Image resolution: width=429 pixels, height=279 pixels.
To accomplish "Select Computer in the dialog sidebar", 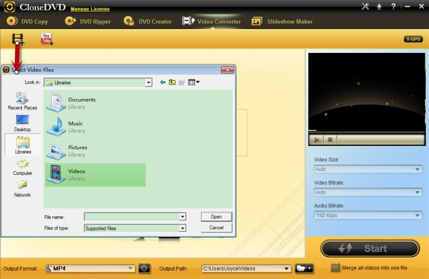I will [23, 167].
